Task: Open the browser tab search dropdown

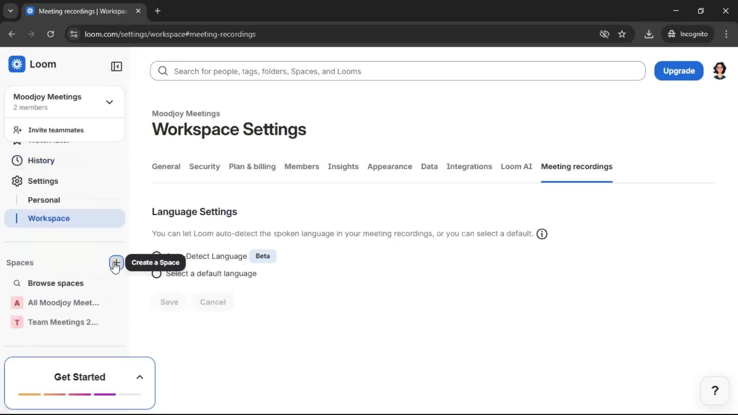Action: [x=10, y=11]
